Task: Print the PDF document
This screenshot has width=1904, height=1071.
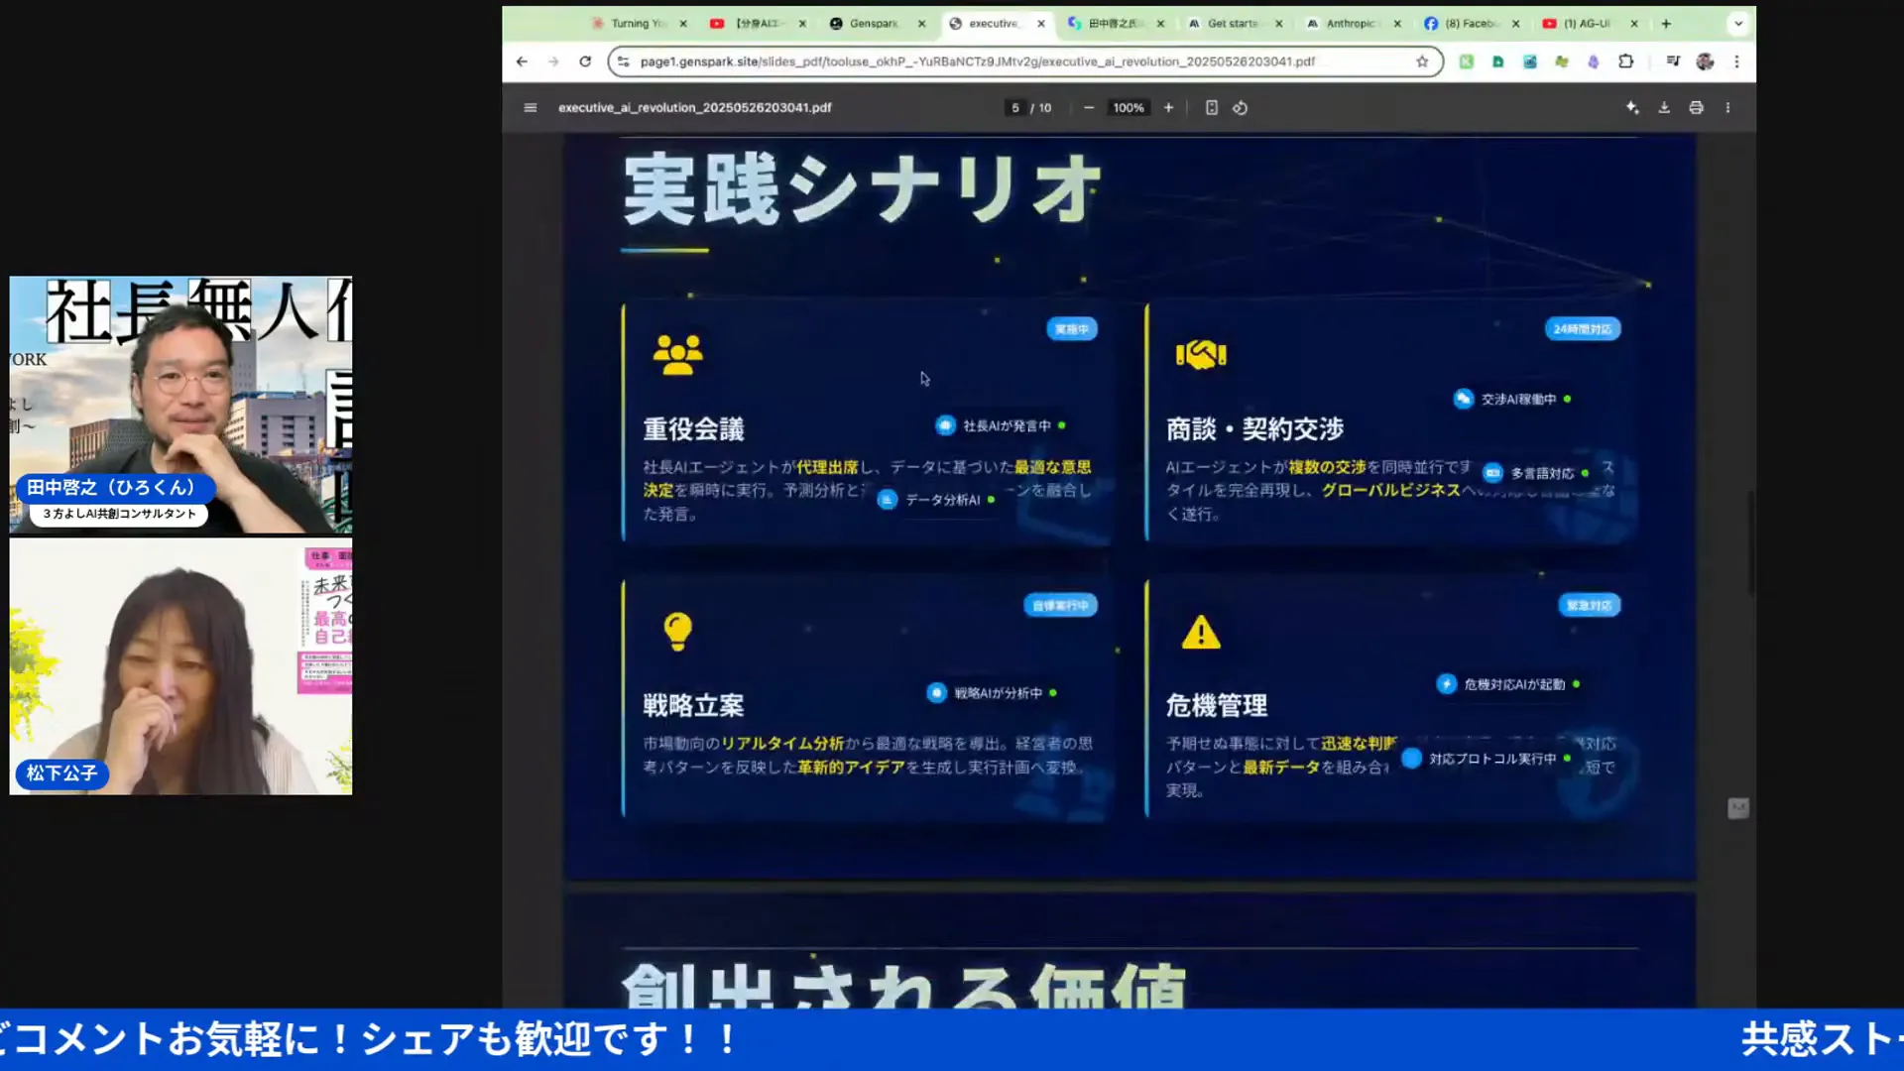Action: 1696,108
